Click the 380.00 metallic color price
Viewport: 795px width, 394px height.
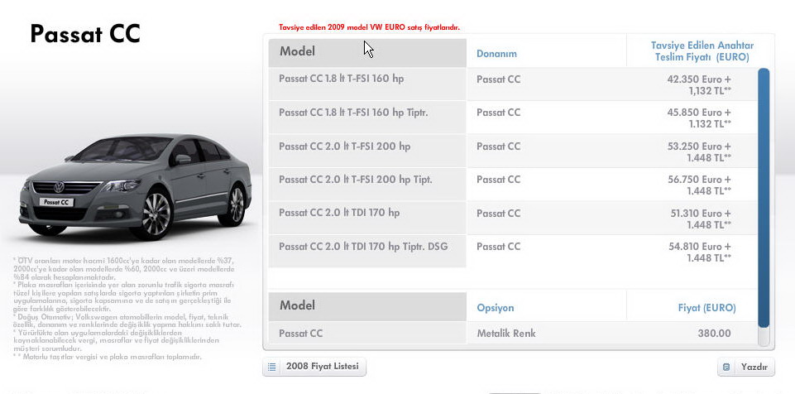point(714,334)
